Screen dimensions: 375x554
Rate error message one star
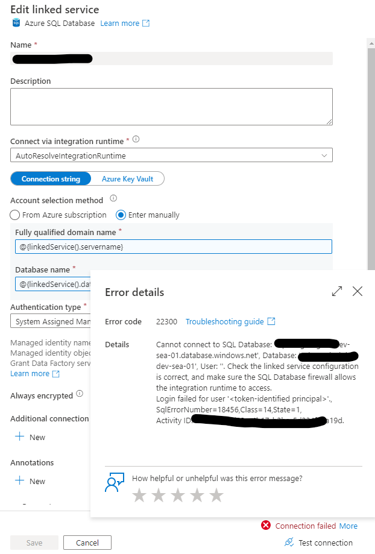pyautogui.click(x=139, y=495)
